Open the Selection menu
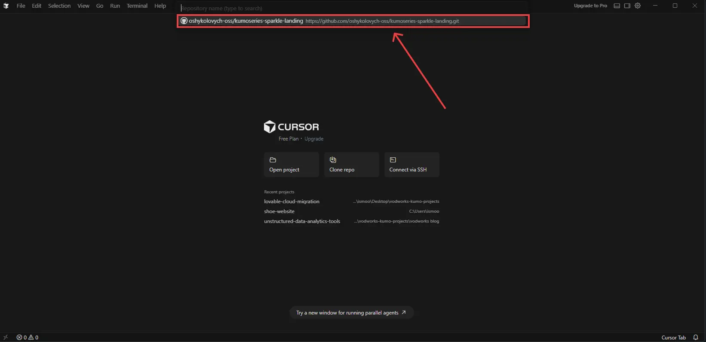 59,6
